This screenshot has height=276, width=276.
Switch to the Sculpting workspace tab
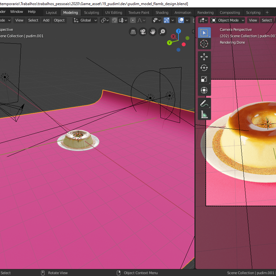click(91, 13)
